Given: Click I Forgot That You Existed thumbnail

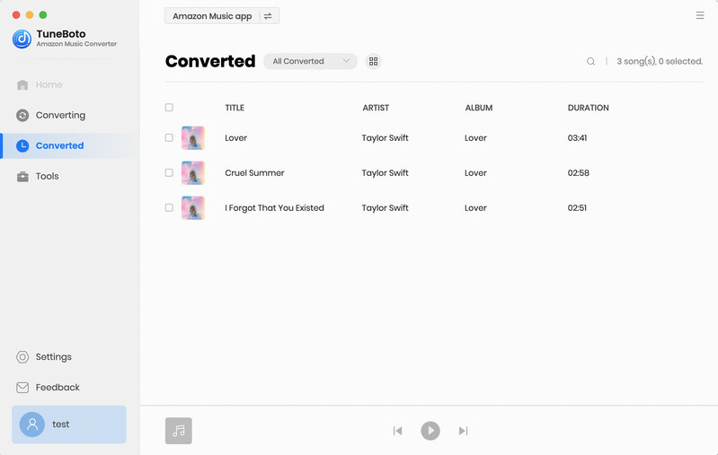Looking at the screenshot, I should tap(193, 208).
